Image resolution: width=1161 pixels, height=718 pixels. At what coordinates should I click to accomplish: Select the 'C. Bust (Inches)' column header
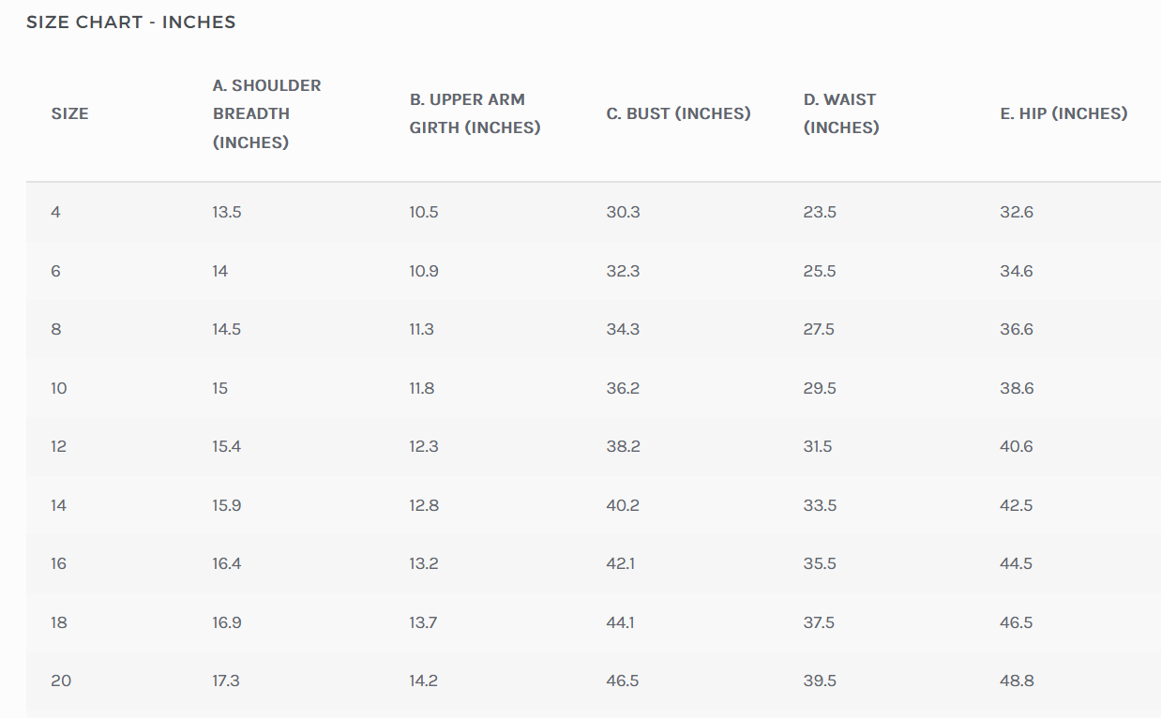tap(678, 113)
